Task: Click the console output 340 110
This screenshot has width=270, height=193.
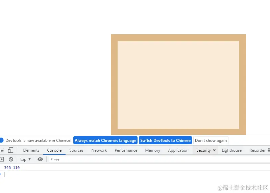Action: point(12,168)
